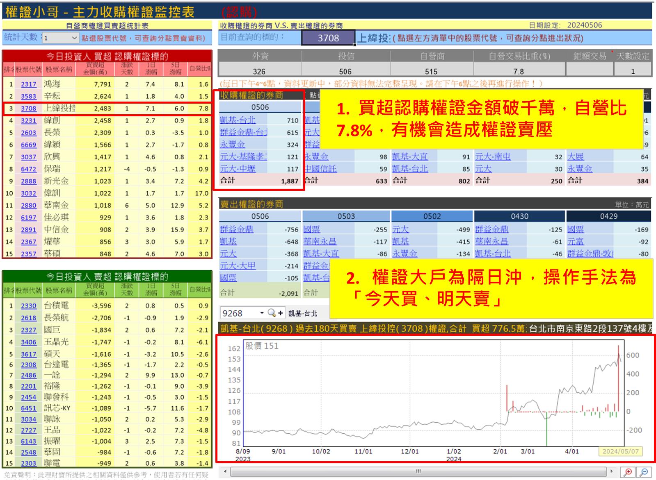Open stock code 6197 佳必琪 link
The image size is (656, 480).
(29, 217)
